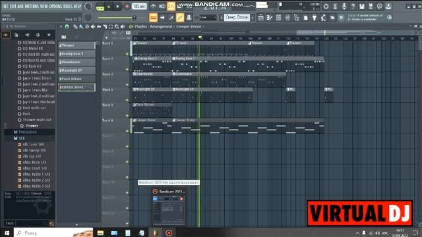Toggle the metronome
The image size is (422, 237).
click(x=153, y=6)
